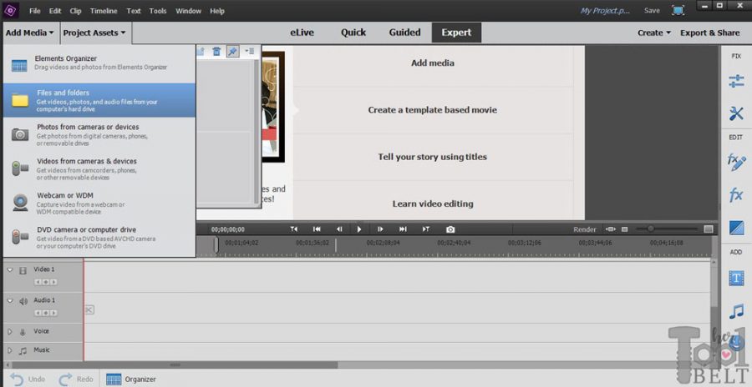Click Tell your story using titles
Screen dimensions: 752x387
point(433,157)
